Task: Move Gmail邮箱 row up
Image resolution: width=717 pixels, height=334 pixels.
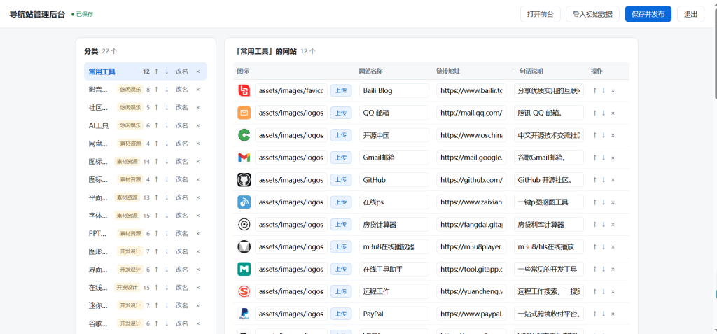Action: point(594,158)
